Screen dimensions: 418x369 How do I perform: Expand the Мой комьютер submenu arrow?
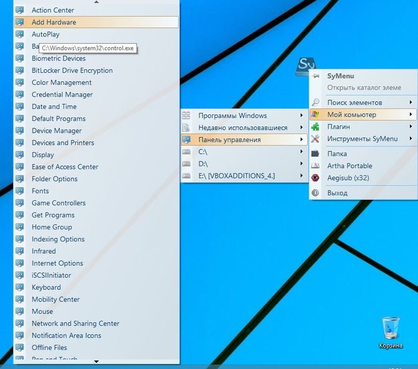pos(411,114)
